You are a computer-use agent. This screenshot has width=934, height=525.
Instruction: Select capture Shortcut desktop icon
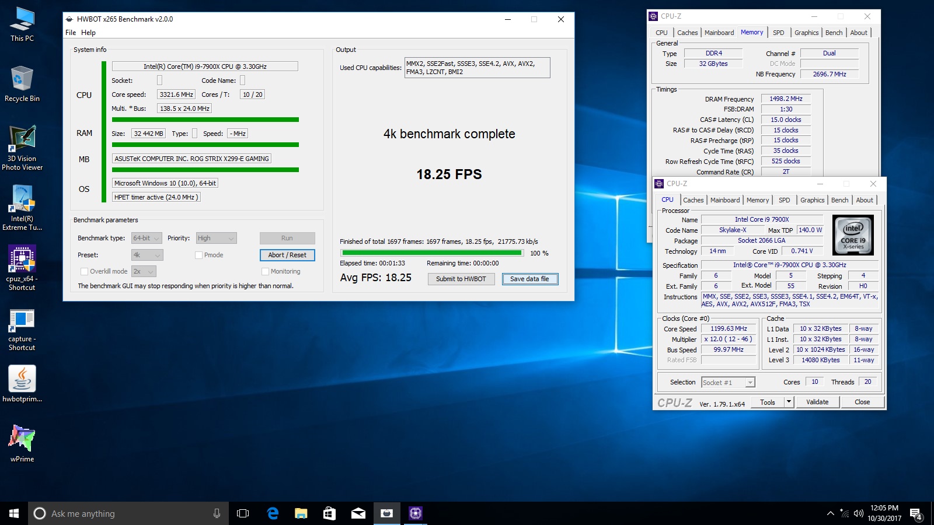pos(22,329)
